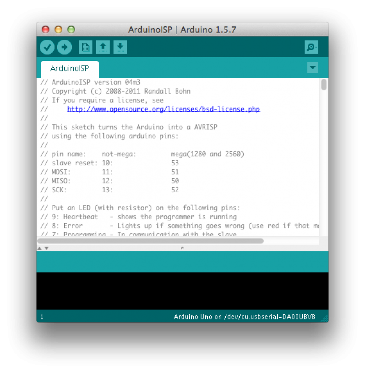Expand the tab menu dropdown arrow
This screenshot has height=373, width=365.
pyautogui.click(x=312, y=68)
